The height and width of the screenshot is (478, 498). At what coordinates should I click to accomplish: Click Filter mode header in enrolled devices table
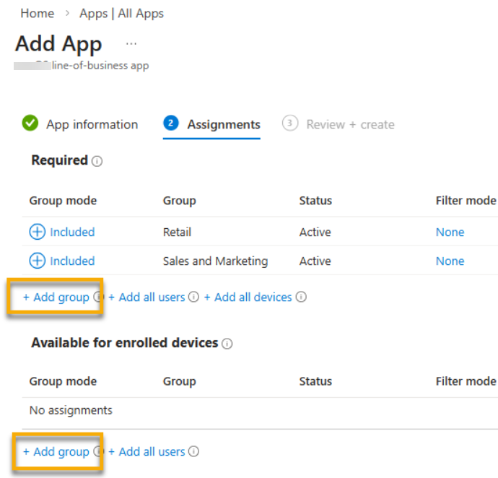point(466,381)
